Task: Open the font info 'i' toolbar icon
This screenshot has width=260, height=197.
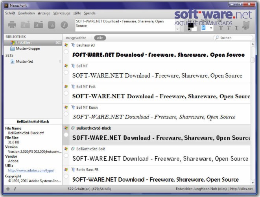Action: click(x=64, y=25)
